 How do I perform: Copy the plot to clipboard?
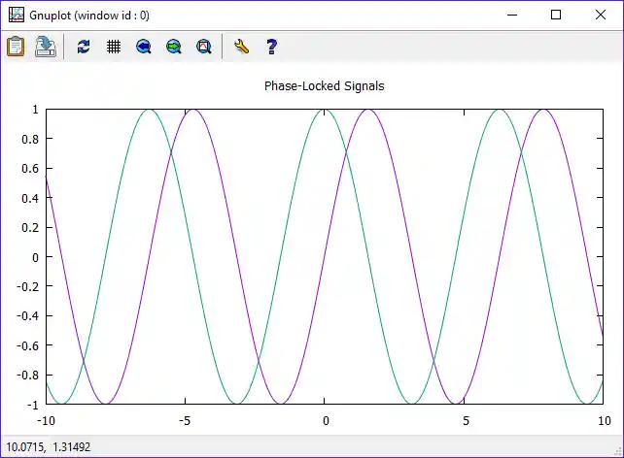pos(16,46)
